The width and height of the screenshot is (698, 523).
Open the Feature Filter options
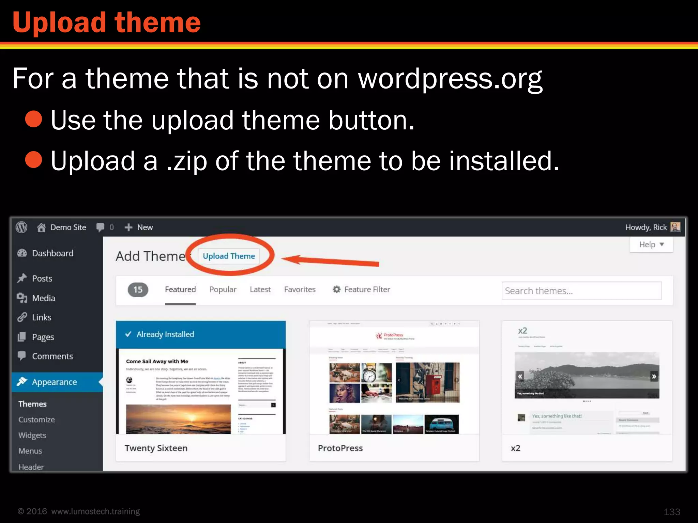362,289
